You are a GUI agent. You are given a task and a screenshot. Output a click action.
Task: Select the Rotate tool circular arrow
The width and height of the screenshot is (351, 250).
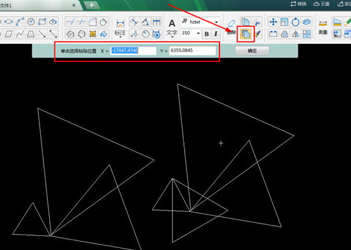[295, 22]
